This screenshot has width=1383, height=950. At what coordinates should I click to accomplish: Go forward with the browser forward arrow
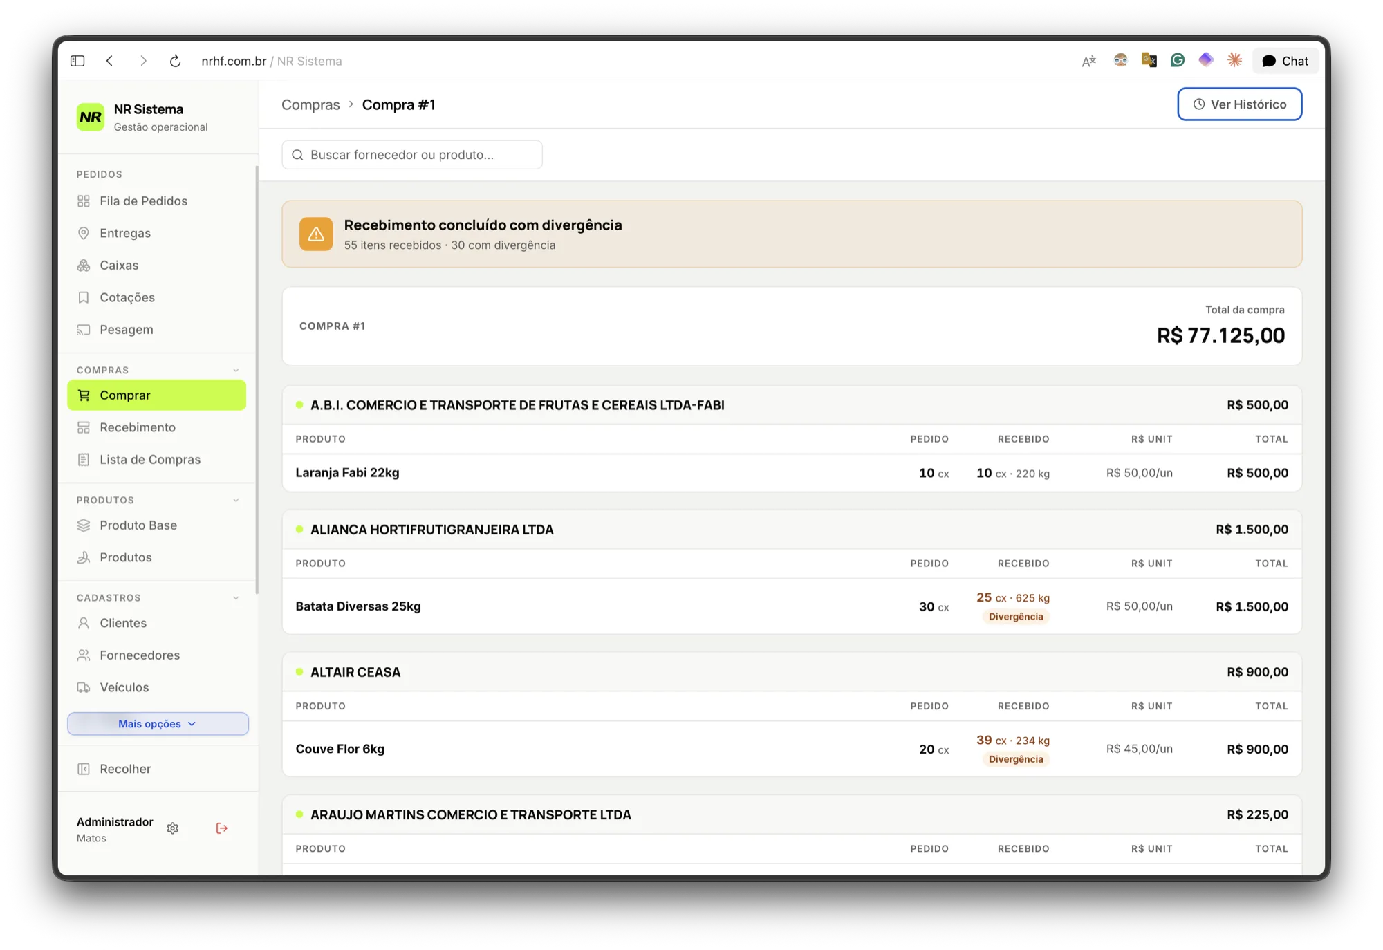pyautogui.click(x=143, y=61)
